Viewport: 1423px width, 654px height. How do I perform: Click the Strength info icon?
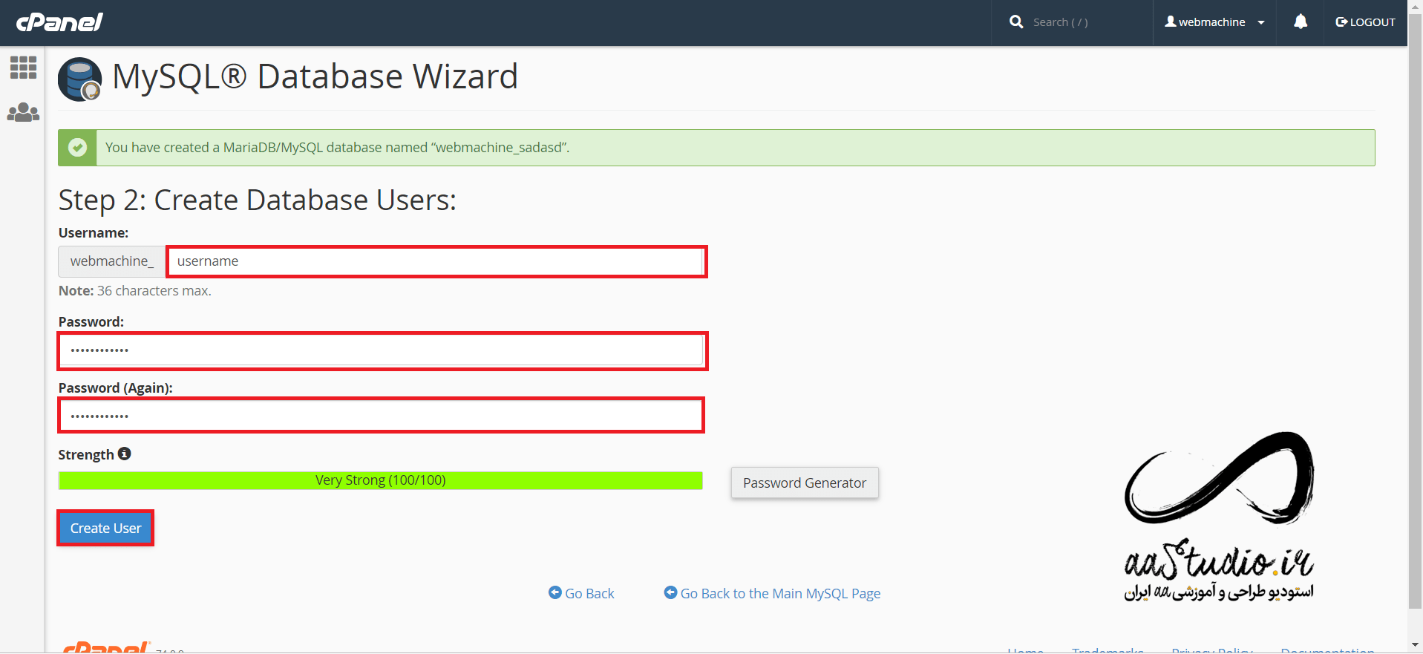point(125,454)
